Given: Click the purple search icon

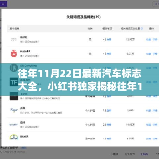Looking at the screenshot, I should [x=3, y=4].
